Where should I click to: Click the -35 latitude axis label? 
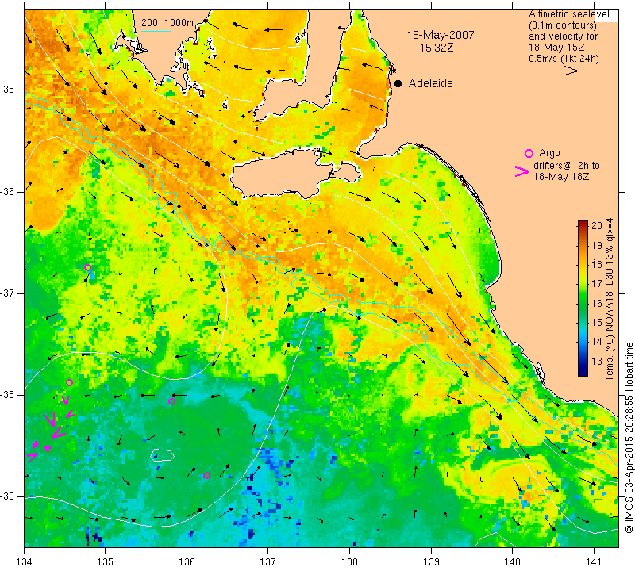click(x=8, y=90)
